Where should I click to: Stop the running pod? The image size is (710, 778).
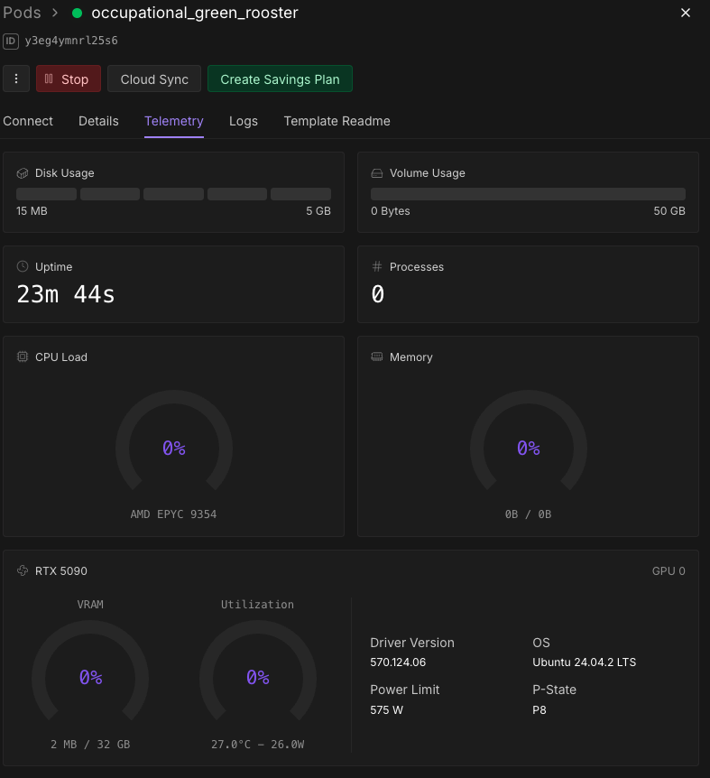69,79
